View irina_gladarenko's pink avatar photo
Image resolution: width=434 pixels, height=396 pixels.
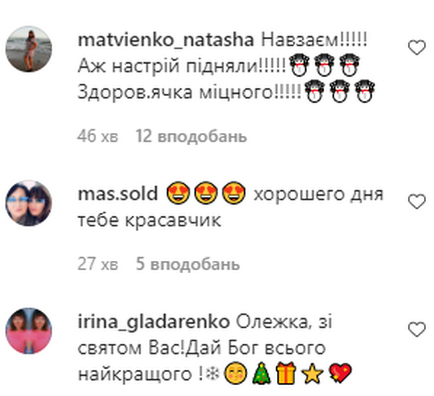pos(29,331)
